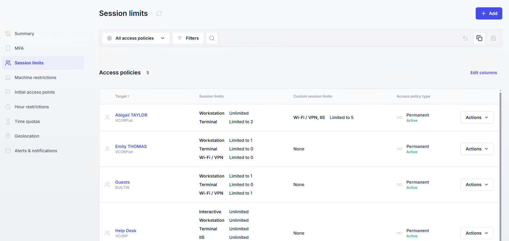
Task: Navigate to Alerts & notifications
Action: (x=36, y=151)
